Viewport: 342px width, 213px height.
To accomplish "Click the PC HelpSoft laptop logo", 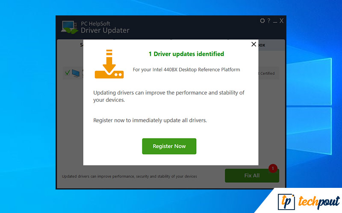I will coord(69,27).
